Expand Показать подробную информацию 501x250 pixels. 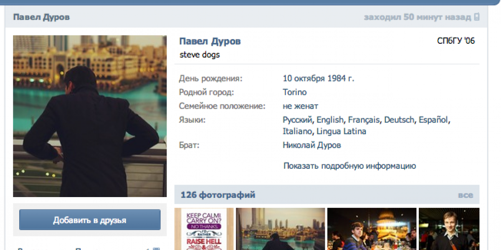(349, 166)
